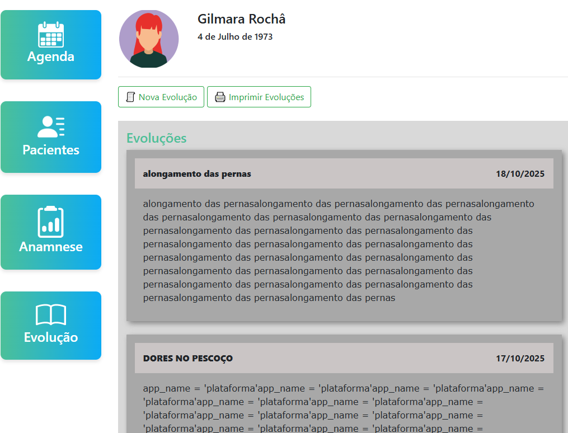
Task: Click the Evolução open book icon
Action: point(51,314)
